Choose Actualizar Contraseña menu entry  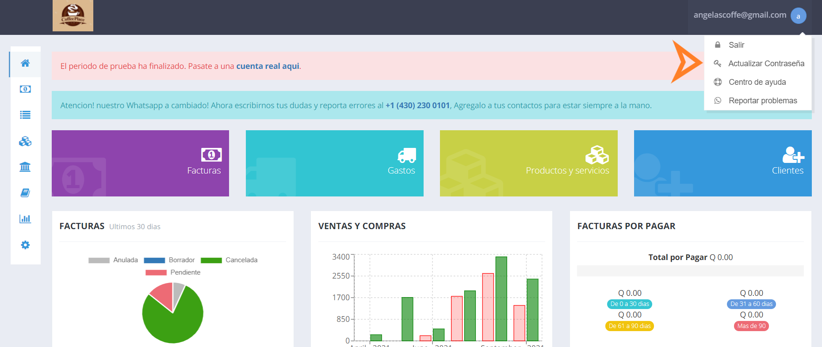tap(758, 64)
